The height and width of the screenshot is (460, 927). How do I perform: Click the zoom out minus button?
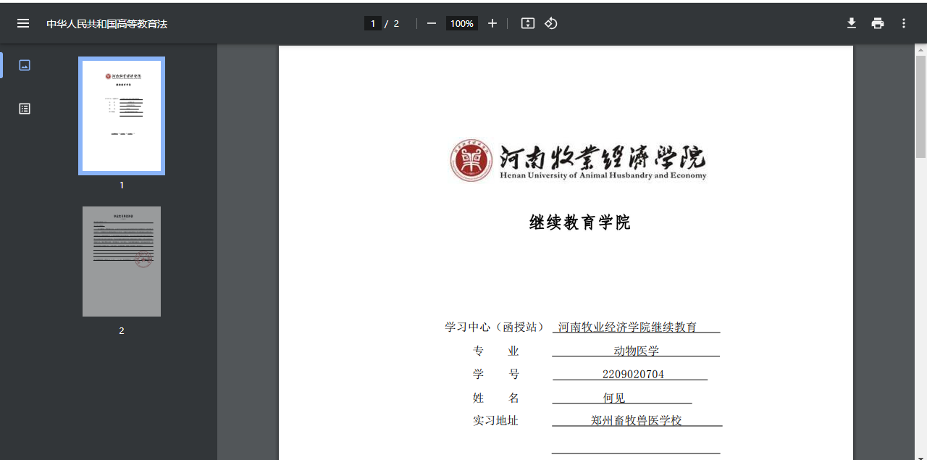coord(432,23)
